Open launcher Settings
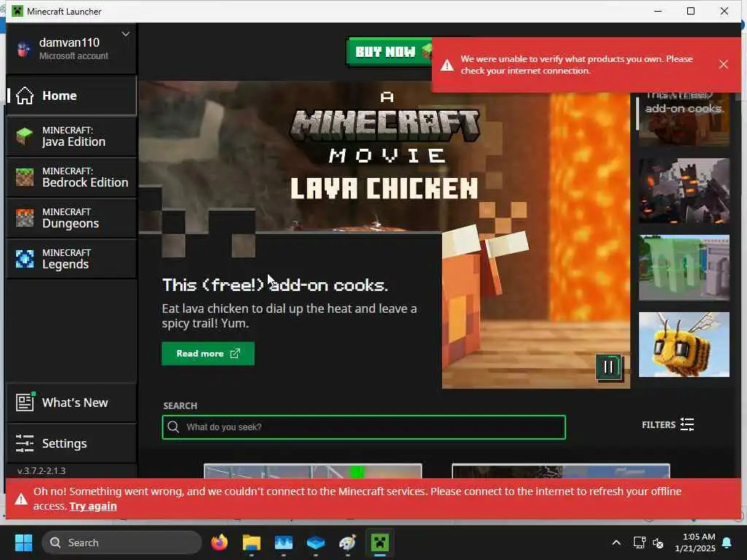747x560 pixels. click(x=71, y=443)
